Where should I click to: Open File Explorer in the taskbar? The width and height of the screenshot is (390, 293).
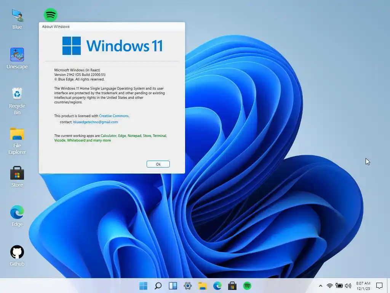pyautogui.click(x=203, y=286)
